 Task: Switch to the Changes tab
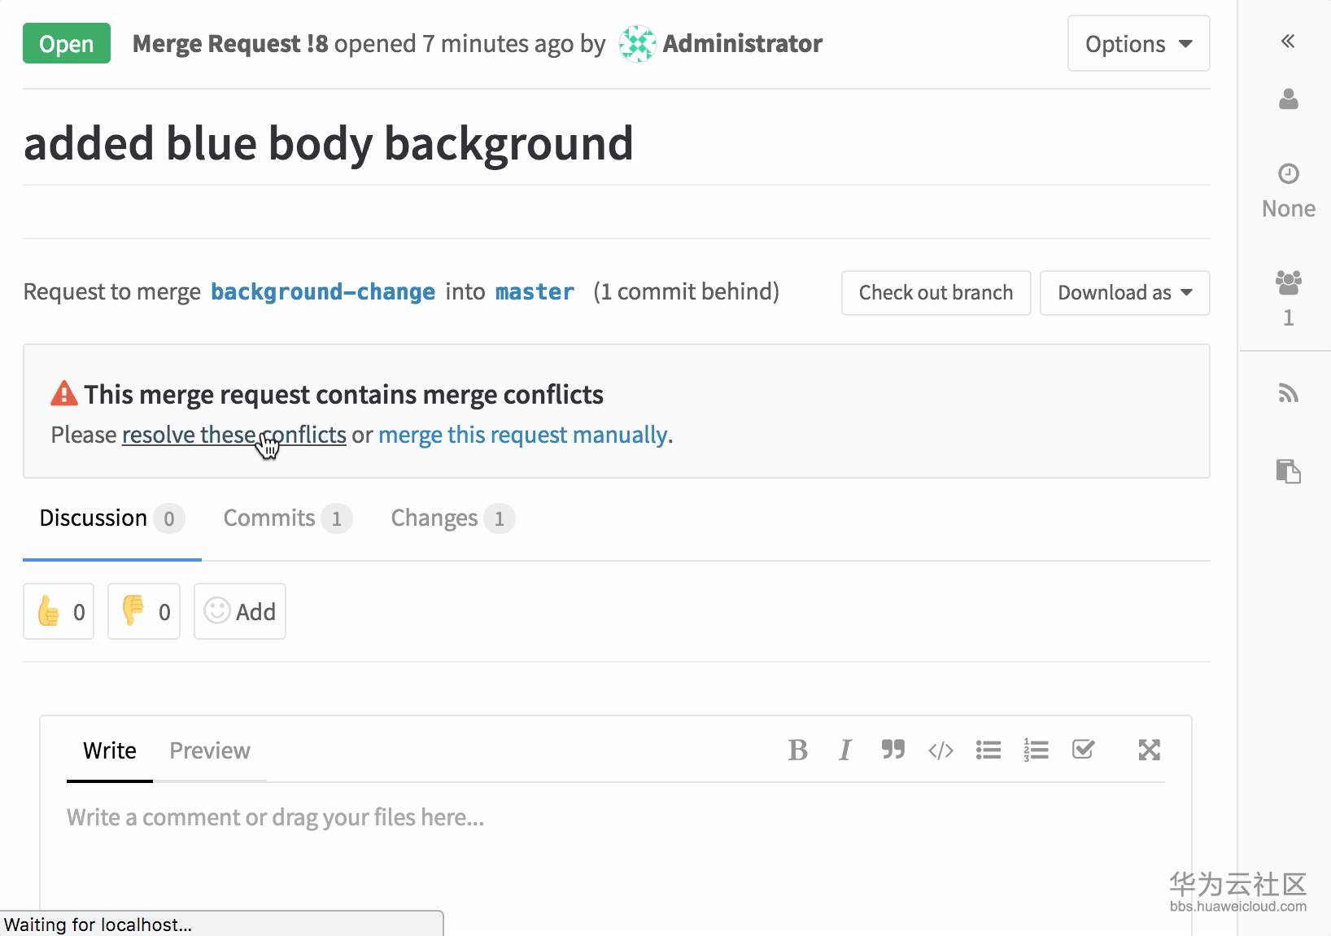point(452,518)
